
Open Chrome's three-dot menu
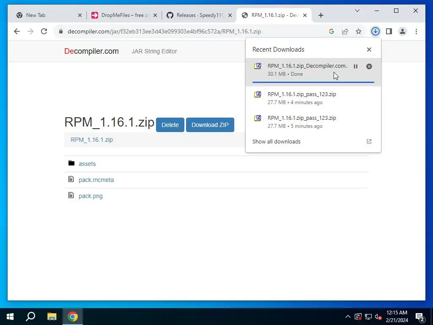(416, 31)
